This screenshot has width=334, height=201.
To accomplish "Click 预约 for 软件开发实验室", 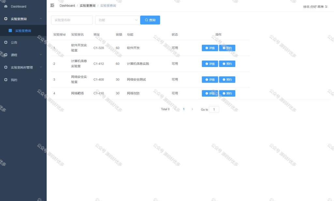I will pos(227,48).
